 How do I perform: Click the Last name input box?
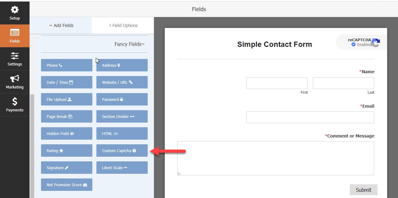pyautogui.click(x=343, y=83)
